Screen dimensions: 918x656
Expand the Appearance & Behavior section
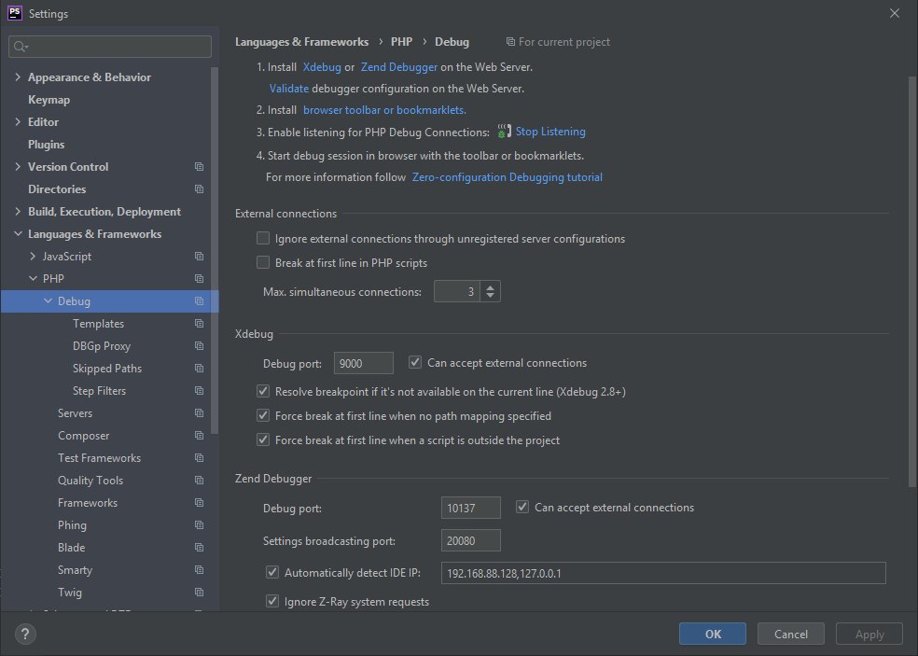18,77
